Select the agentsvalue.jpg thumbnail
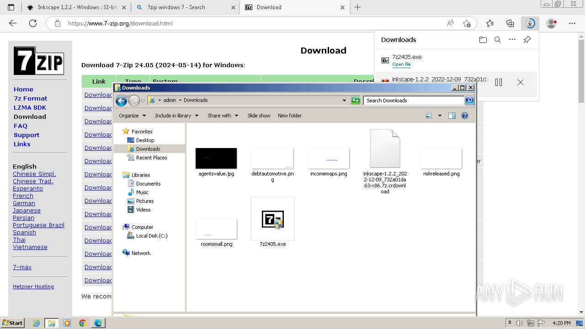Screen dimensions: 585x329 pos(216,158)
